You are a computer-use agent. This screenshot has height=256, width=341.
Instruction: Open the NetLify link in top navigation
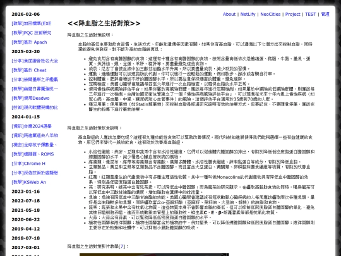click(x=248, y=14)
